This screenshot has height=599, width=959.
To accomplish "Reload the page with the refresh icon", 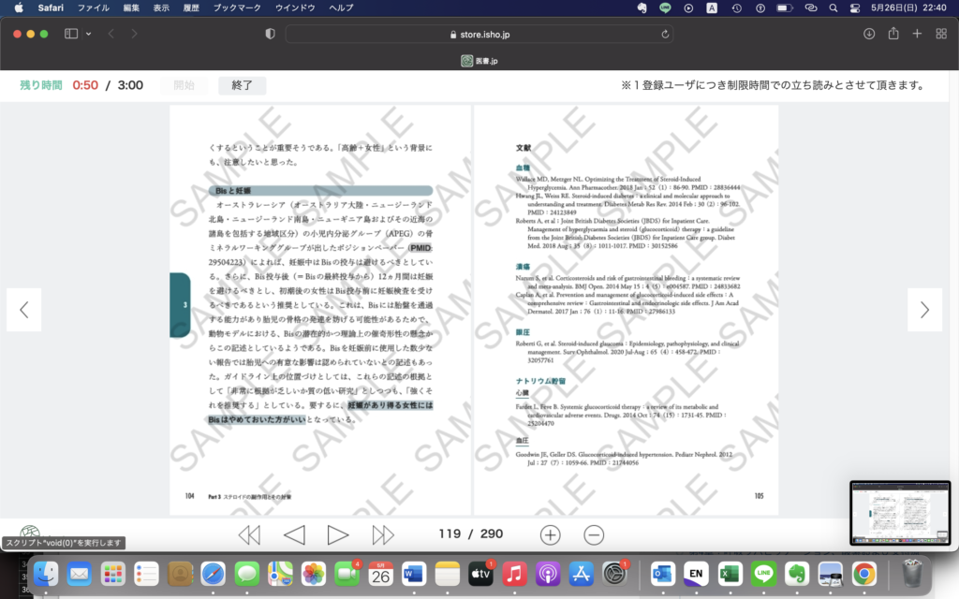I will pos(665,34).
